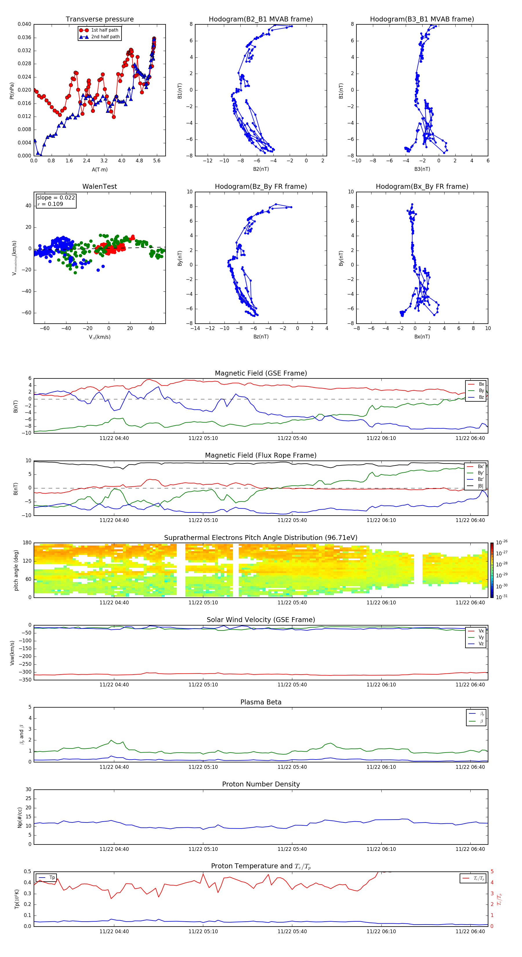Click the 'Hodogram(B2_B1 MVAB frame)' title

click(261, 19)
